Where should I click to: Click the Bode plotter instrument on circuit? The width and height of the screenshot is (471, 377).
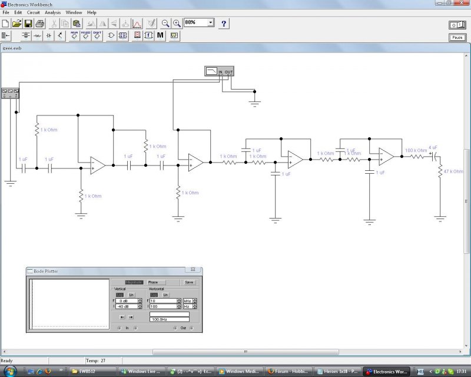219,71
